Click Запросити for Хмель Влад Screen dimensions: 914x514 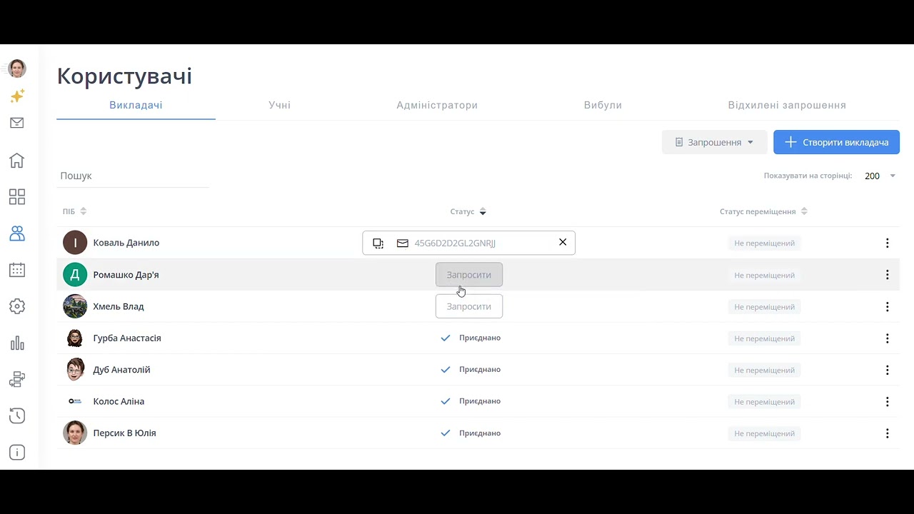point(469,306)
